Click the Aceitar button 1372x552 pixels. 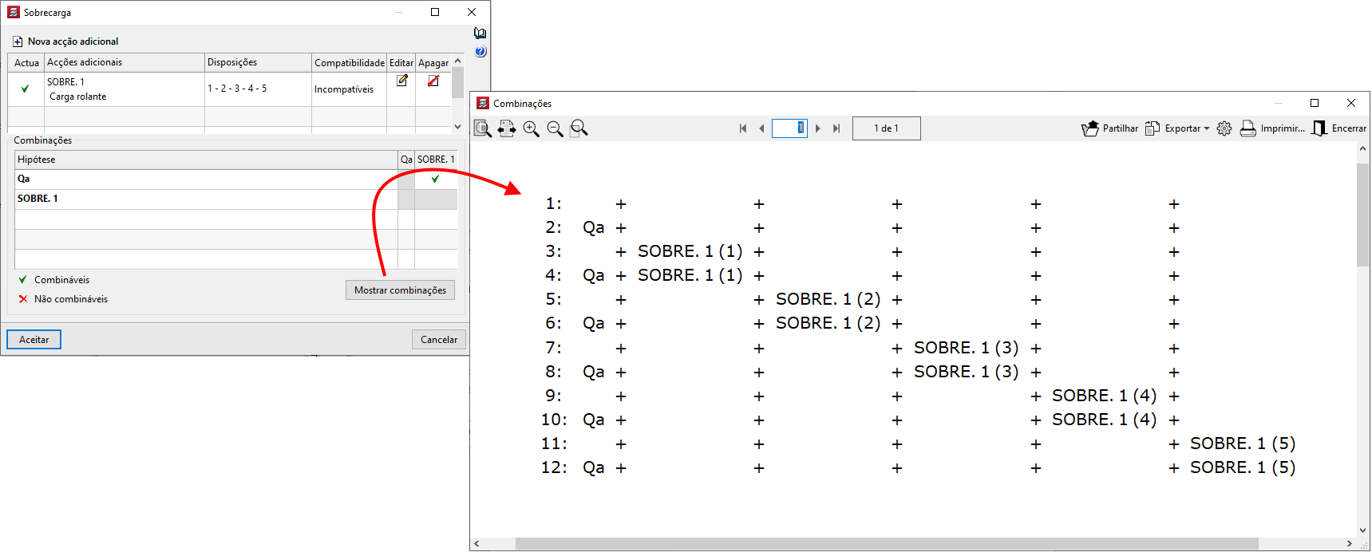34,340
